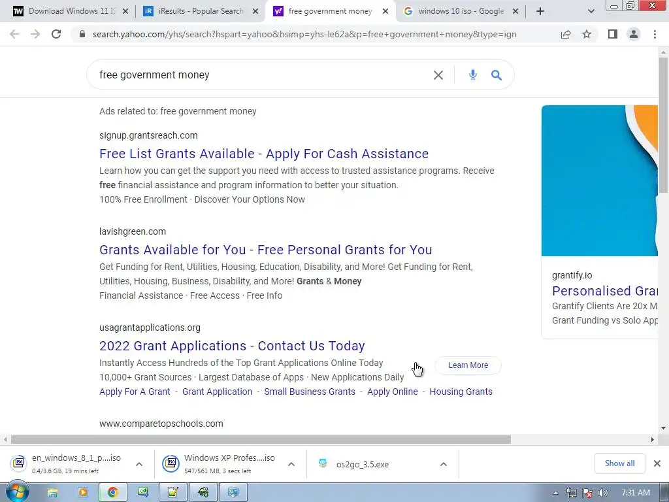Click signup.grantsreach.com domain text

click(148, 135)
